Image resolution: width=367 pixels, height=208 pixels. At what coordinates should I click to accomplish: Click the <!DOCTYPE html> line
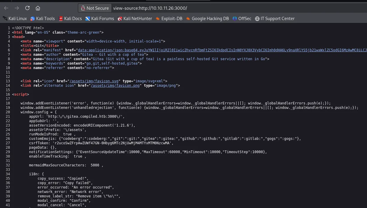28,28
